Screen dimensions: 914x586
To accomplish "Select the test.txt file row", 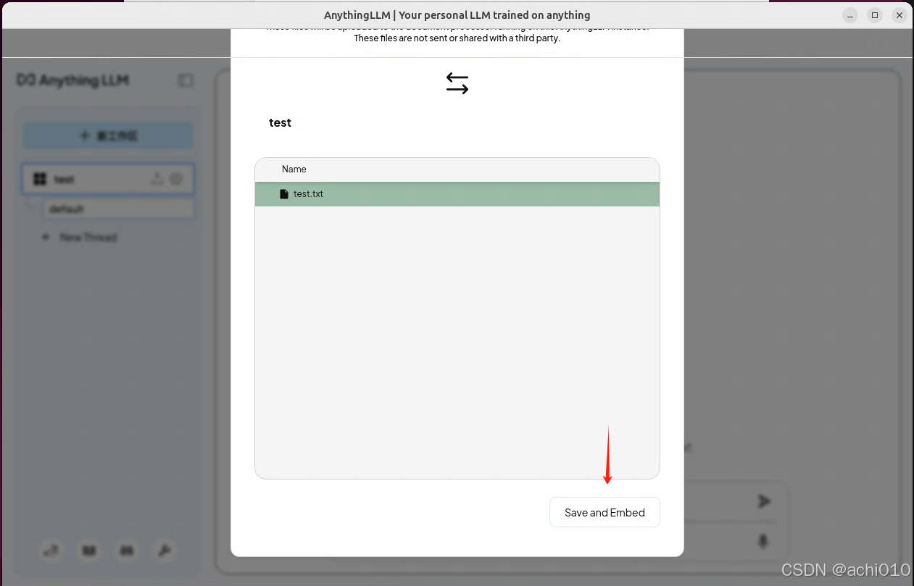I will pyautogui.click(x=457, y=194).
